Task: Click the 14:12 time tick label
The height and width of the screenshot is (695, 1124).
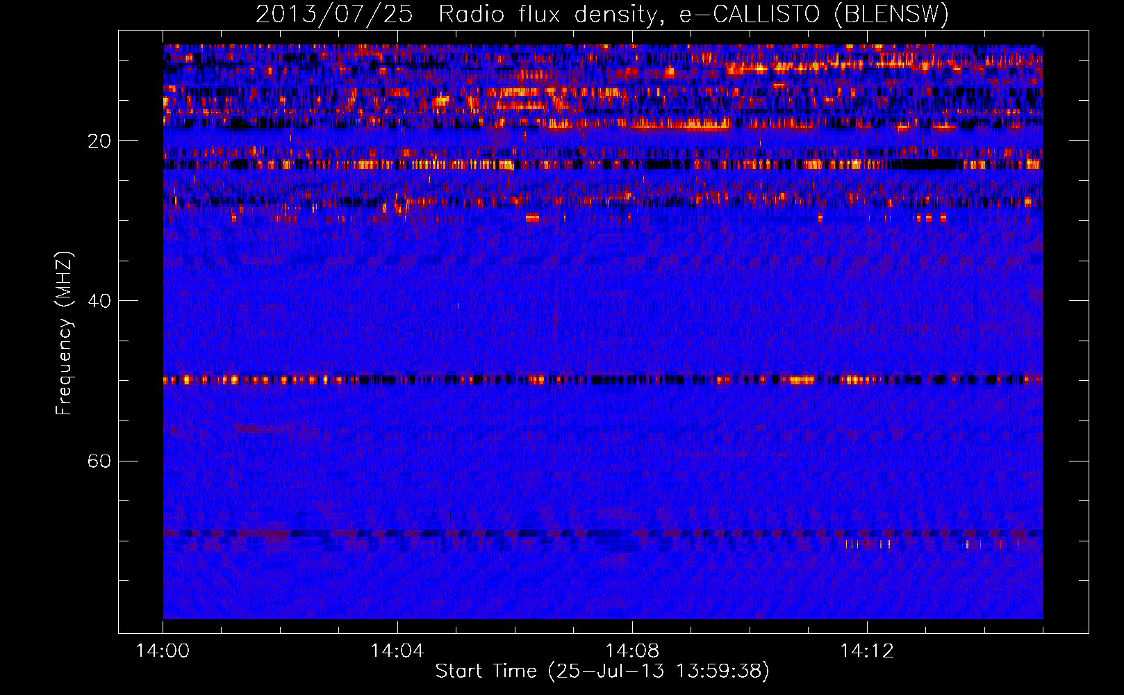Action: tap(867, 651)
